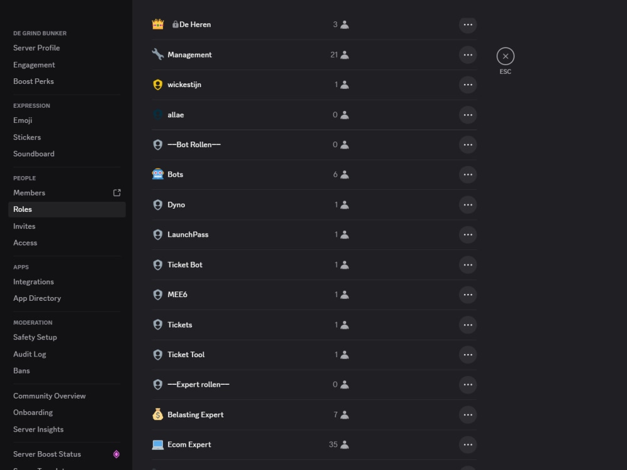Click the money bag icon for Belasting Expert
This screenshot has width=627, height=470.
pyautogui.click(x=158, y=414)
